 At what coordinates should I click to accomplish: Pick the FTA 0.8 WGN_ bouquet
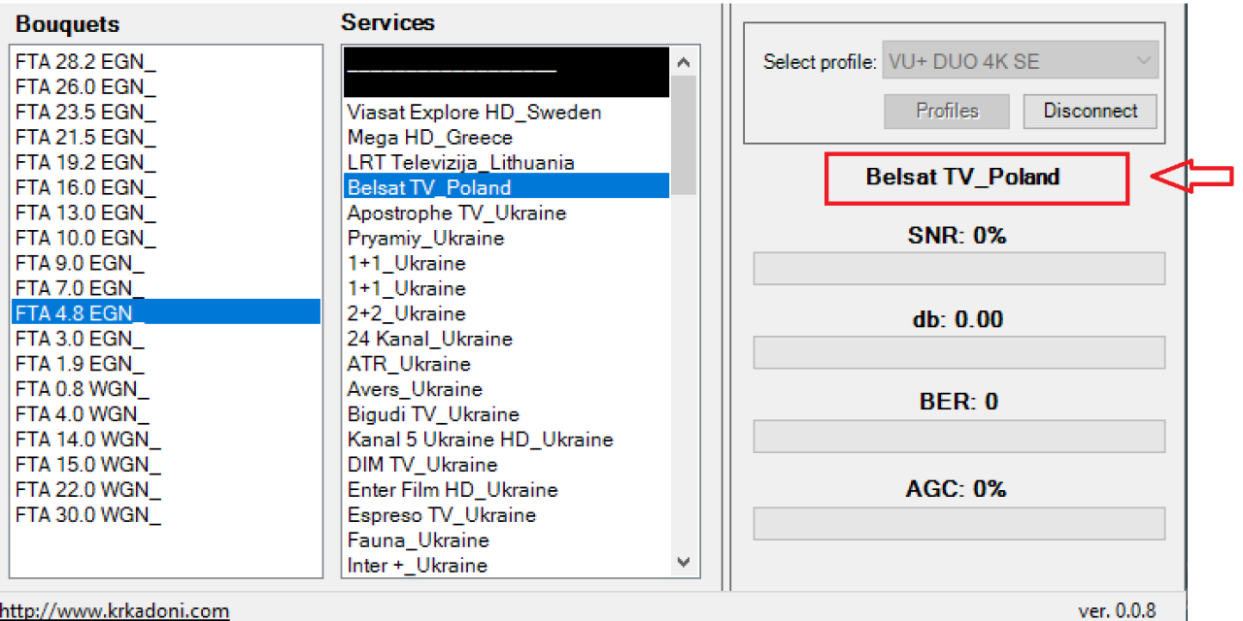tap(83, 389)
